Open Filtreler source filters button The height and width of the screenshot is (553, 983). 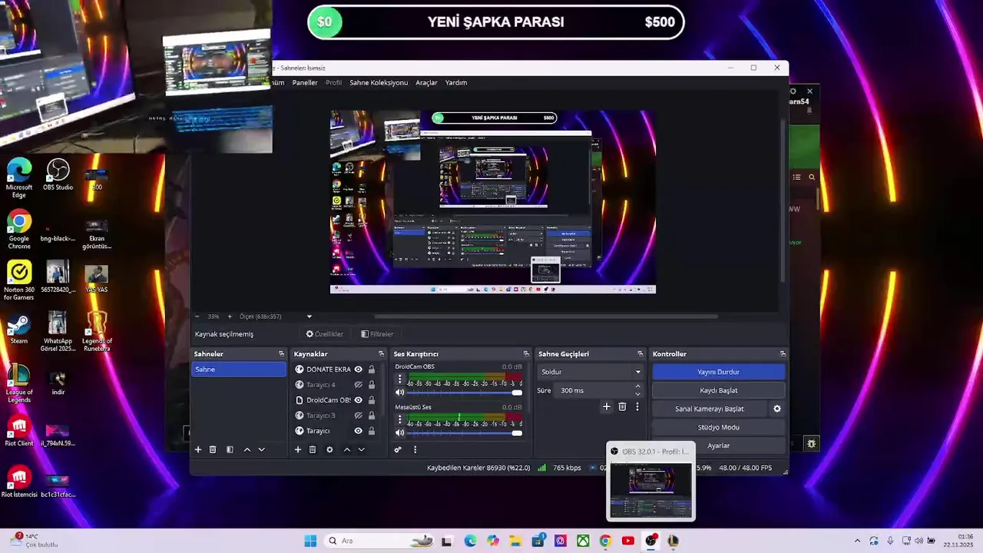(x=377, y=334)
